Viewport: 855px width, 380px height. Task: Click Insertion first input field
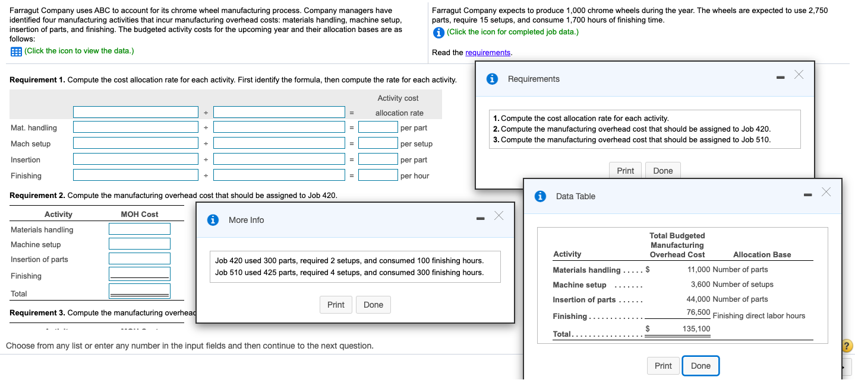pos(135,159)
